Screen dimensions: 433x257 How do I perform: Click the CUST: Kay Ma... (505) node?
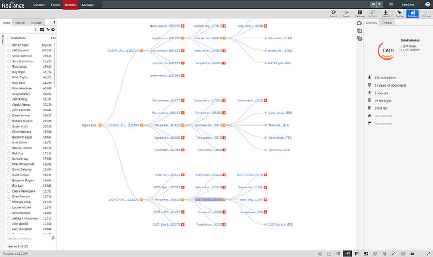click(x=280, y=225)
